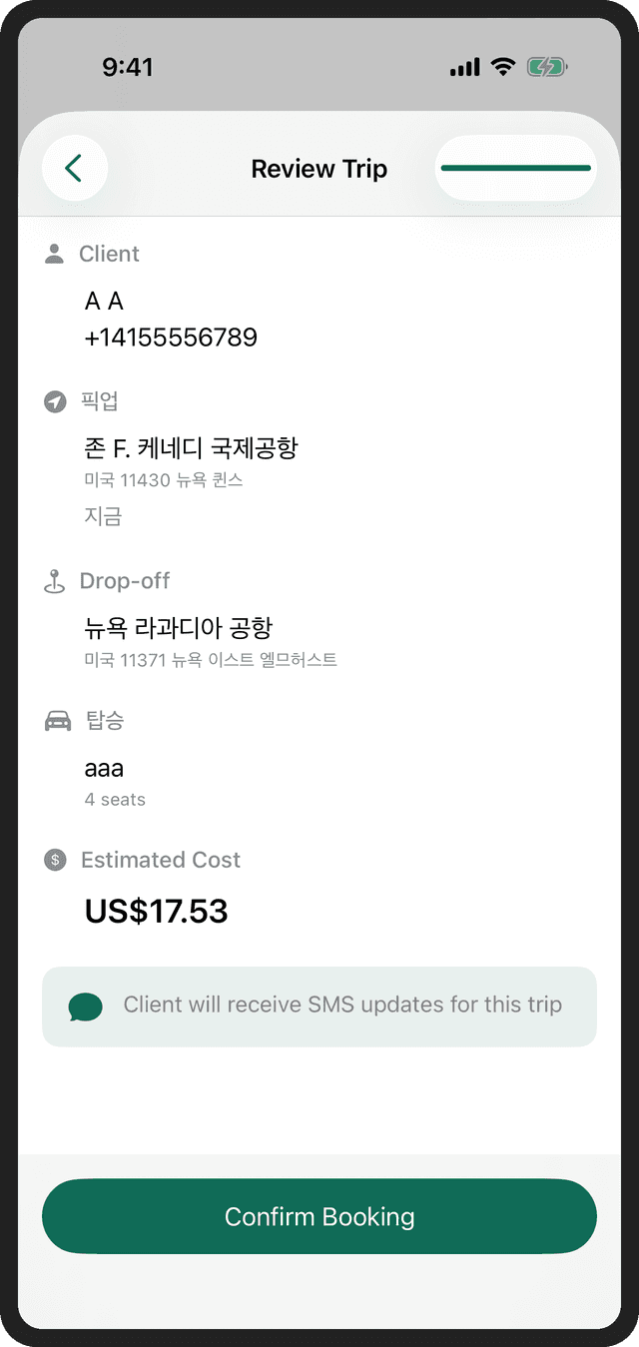Viewport: 639px width, 1347px height.
Task: Expand the Client details section
Action: click(108, 254)
